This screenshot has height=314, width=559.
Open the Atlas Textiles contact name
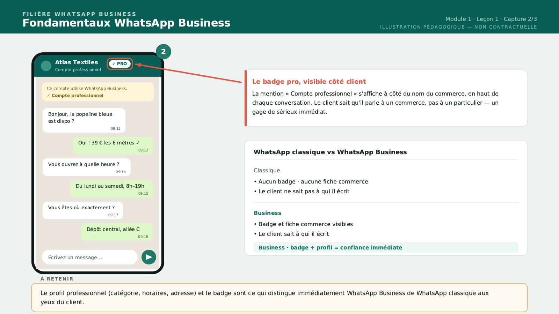(x=77, y=62)
